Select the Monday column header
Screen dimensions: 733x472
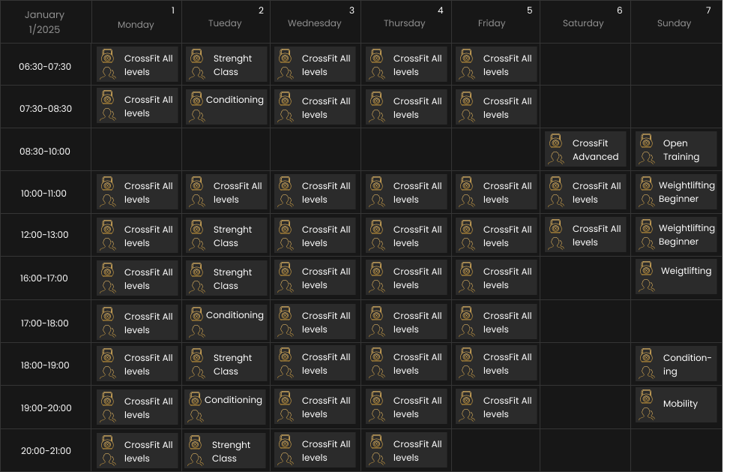tap(136, 24)
